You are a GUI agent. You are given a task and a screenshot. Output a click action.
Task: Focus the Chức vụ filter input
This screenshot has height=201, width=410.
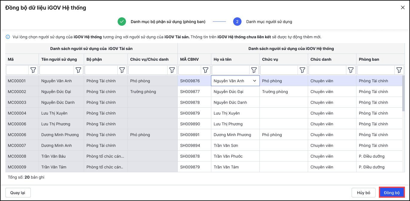pos(280,70)
